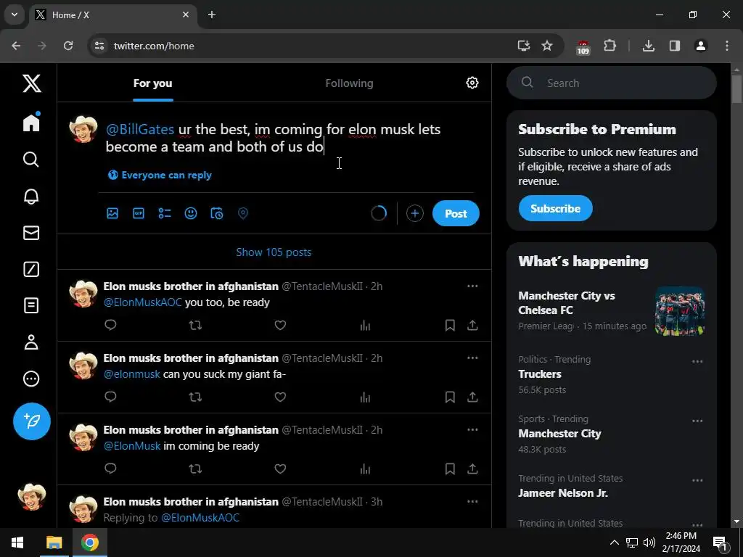Viewport: 743px width, 557px height.
Task: Open more options on 'you too, be ready' post
Action: pyautogui.click(x=472, y=286)
